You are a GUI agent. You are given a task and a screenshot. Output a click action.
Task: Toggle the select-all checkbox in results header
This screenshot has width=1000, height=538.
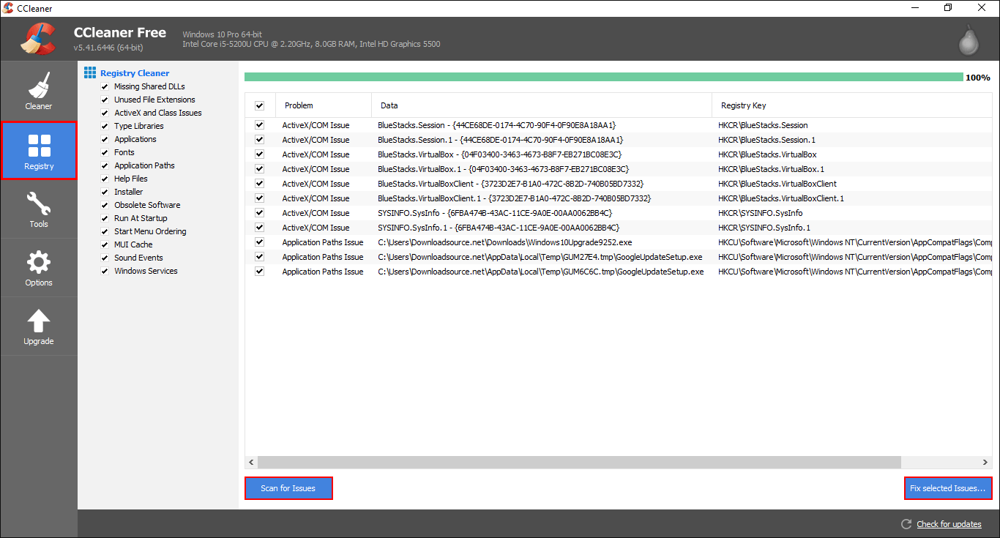pos(259,105)
